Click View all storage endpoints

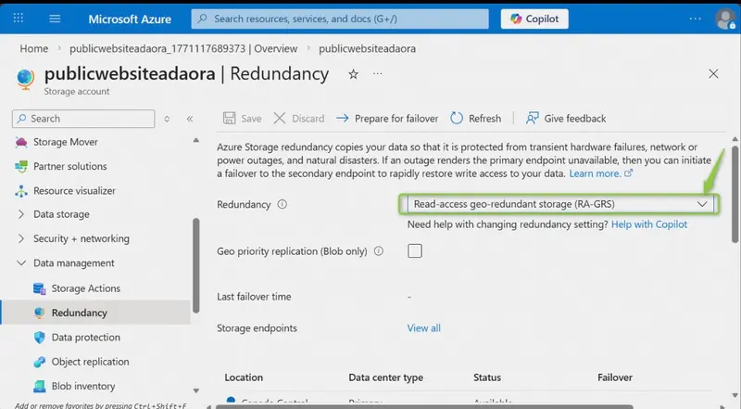click(423, 328)
